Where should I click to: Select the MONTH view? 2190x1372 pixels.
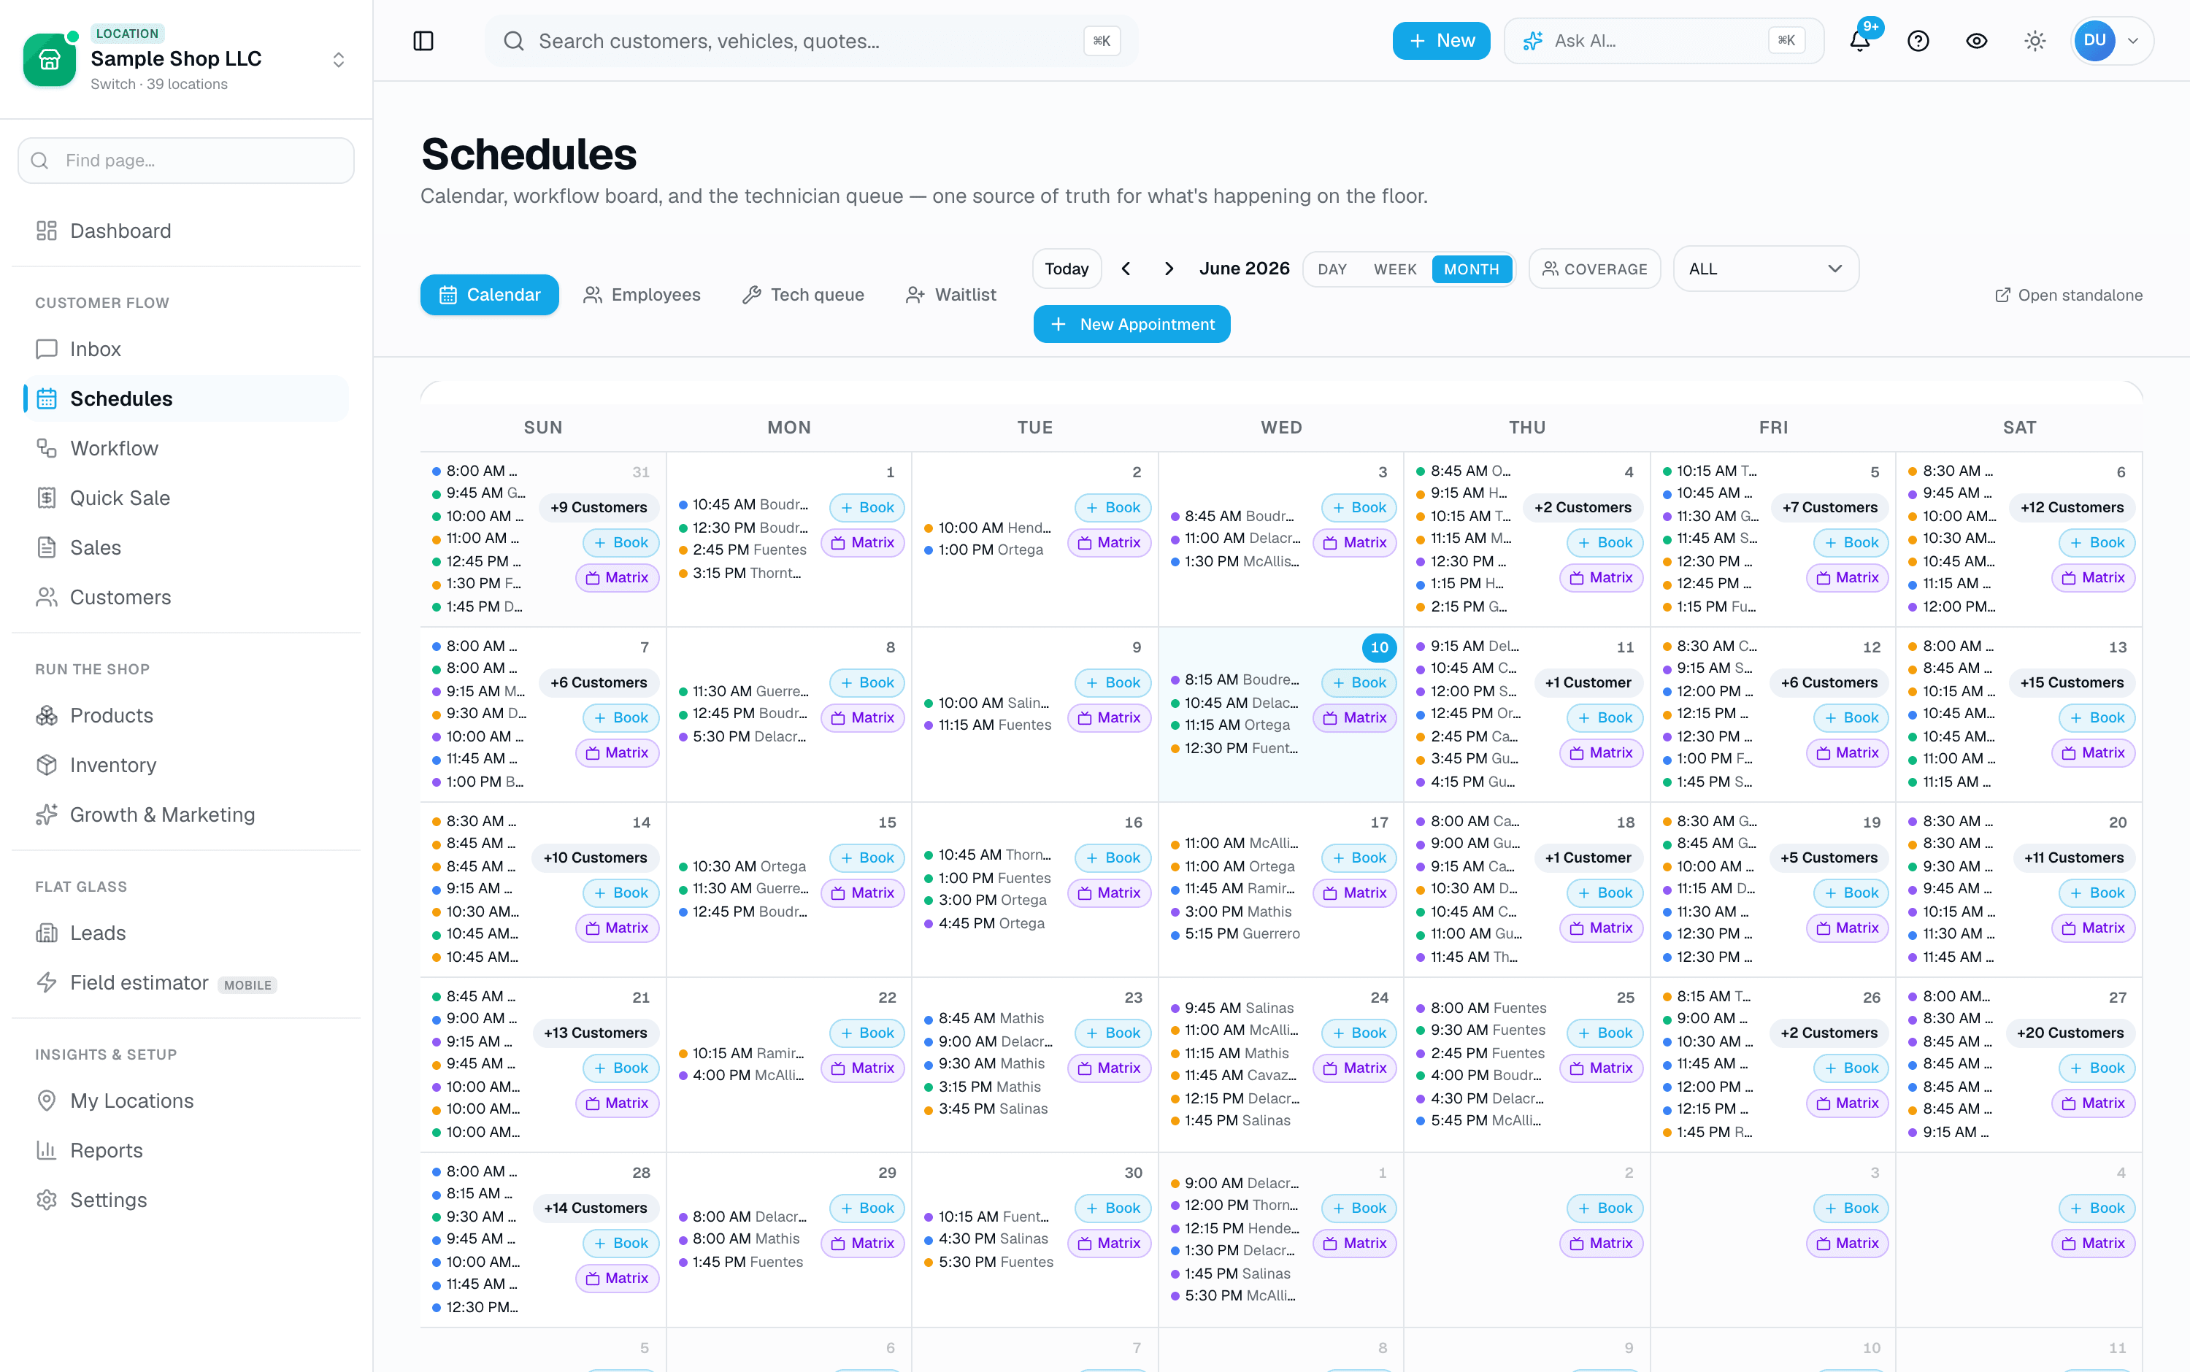[x=1471, y=269]
